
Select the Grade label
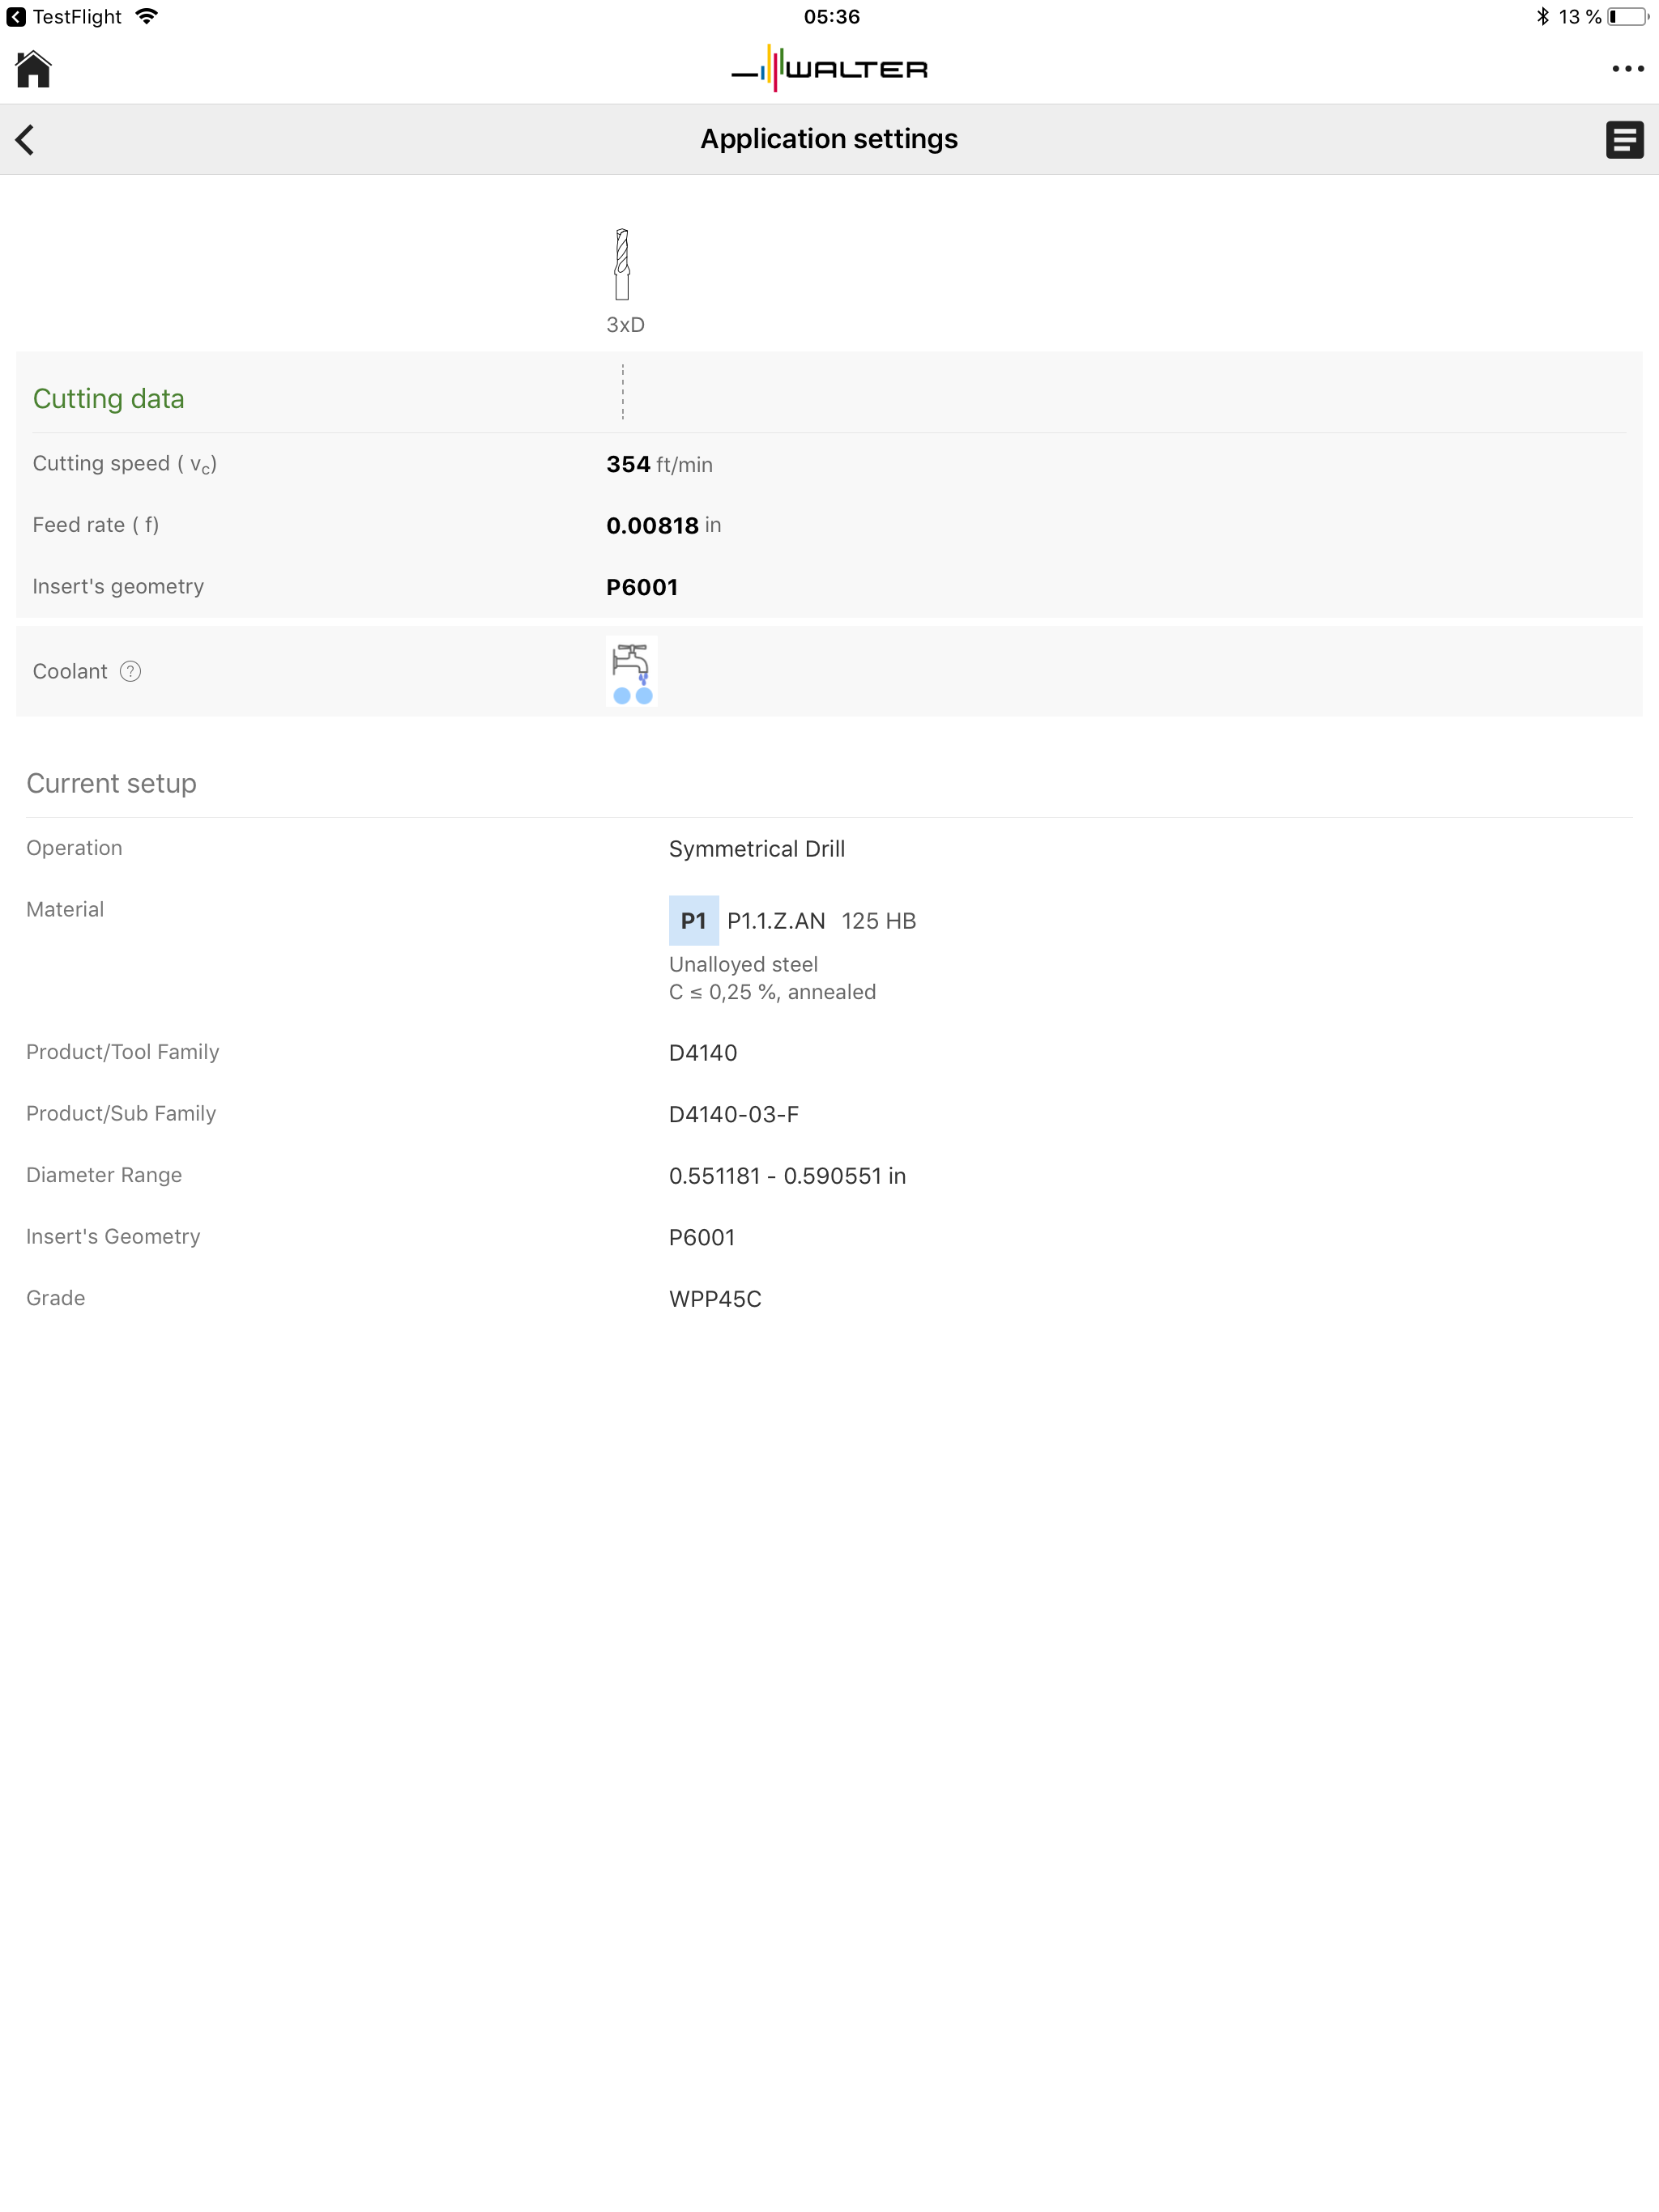tap(55, 1298)
